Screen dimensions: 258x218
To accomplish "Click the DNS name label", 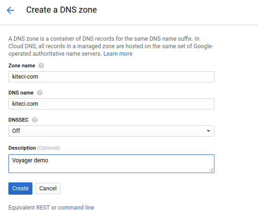I will click(x=21, y=93).
